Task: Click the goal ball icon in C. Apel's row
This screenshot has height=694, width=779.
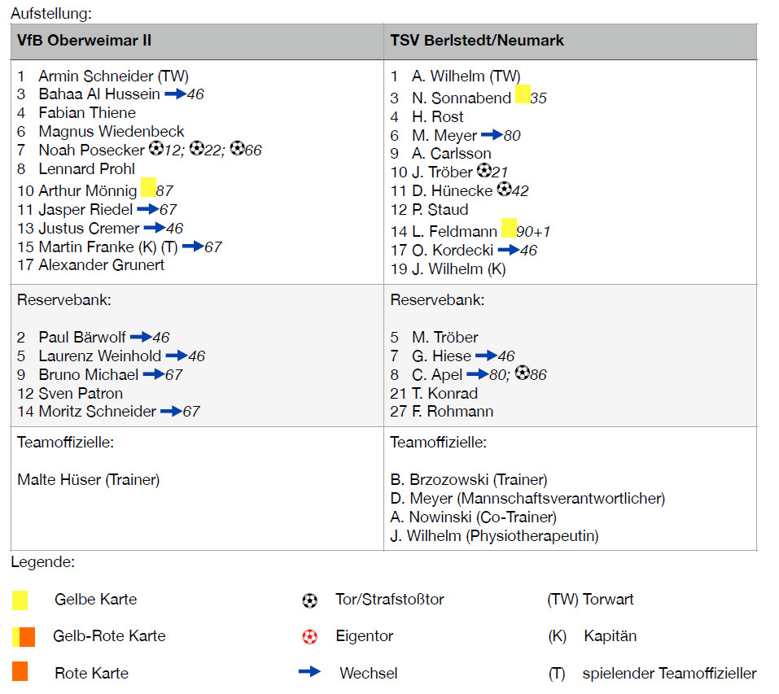Action: (x=523, y=374)
